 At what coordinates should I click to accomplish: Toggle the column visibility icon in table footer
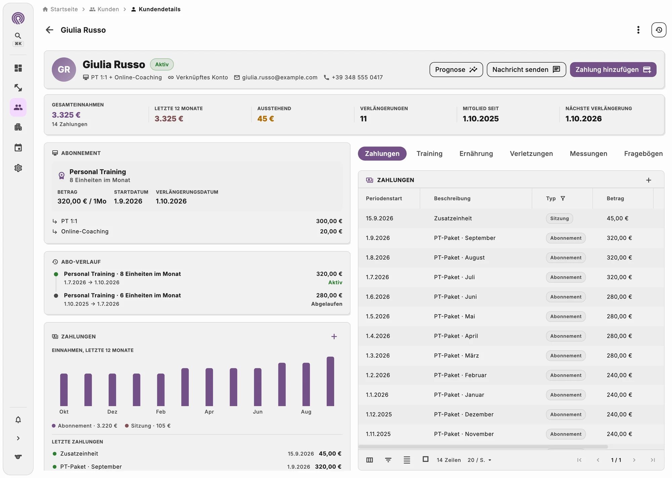coord(370,460)
